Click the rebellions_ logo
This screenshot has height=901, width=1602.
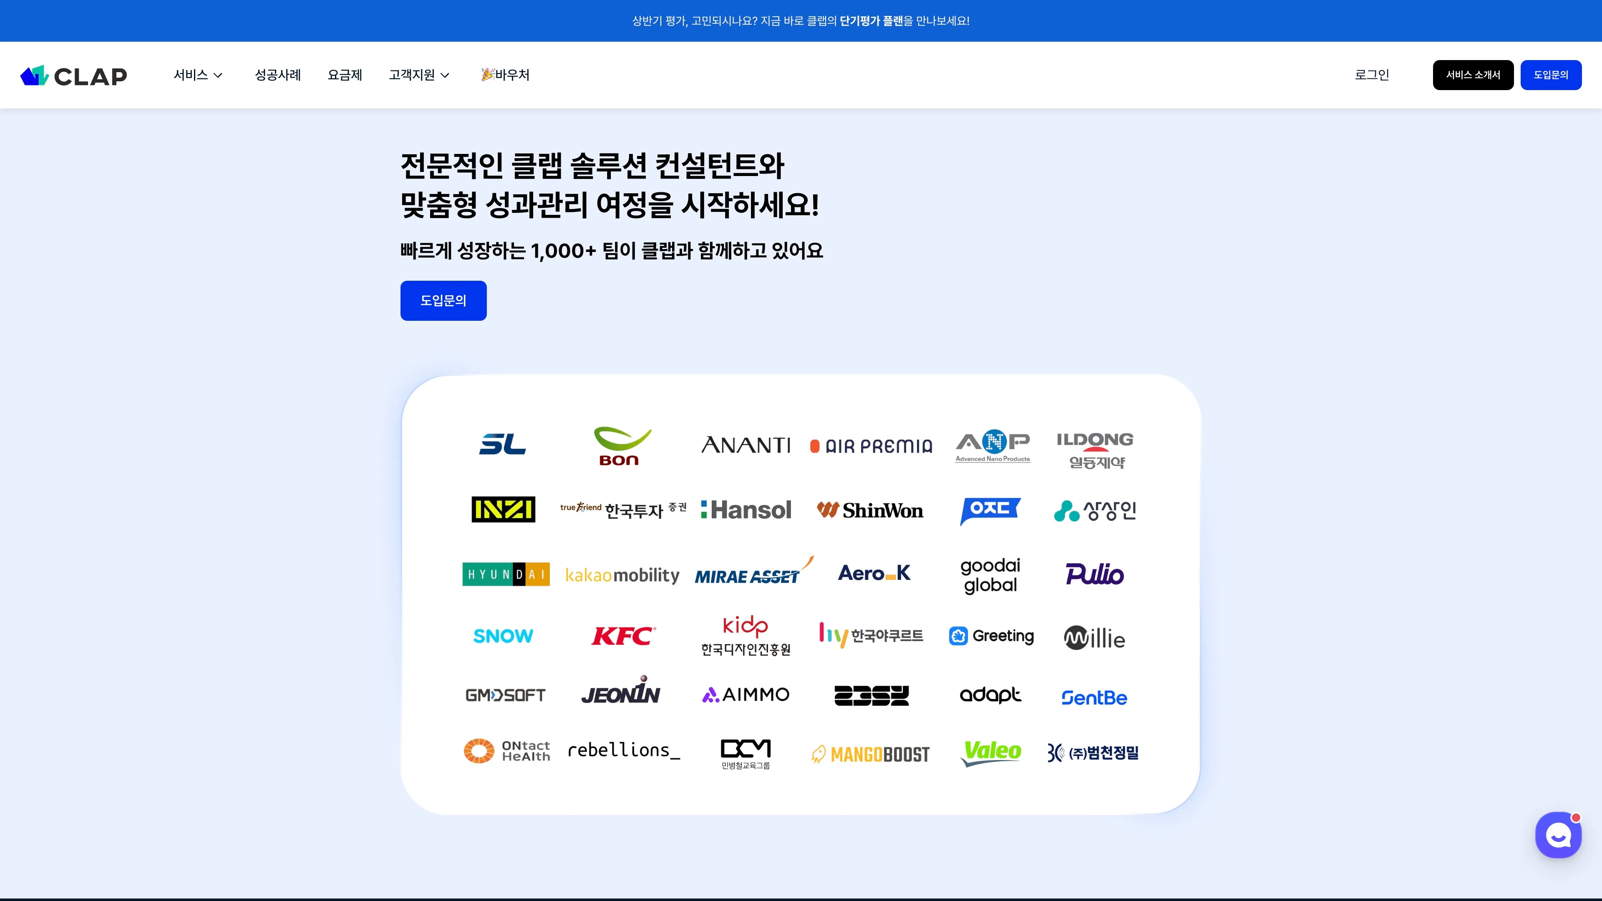click(x=624, y=750)
